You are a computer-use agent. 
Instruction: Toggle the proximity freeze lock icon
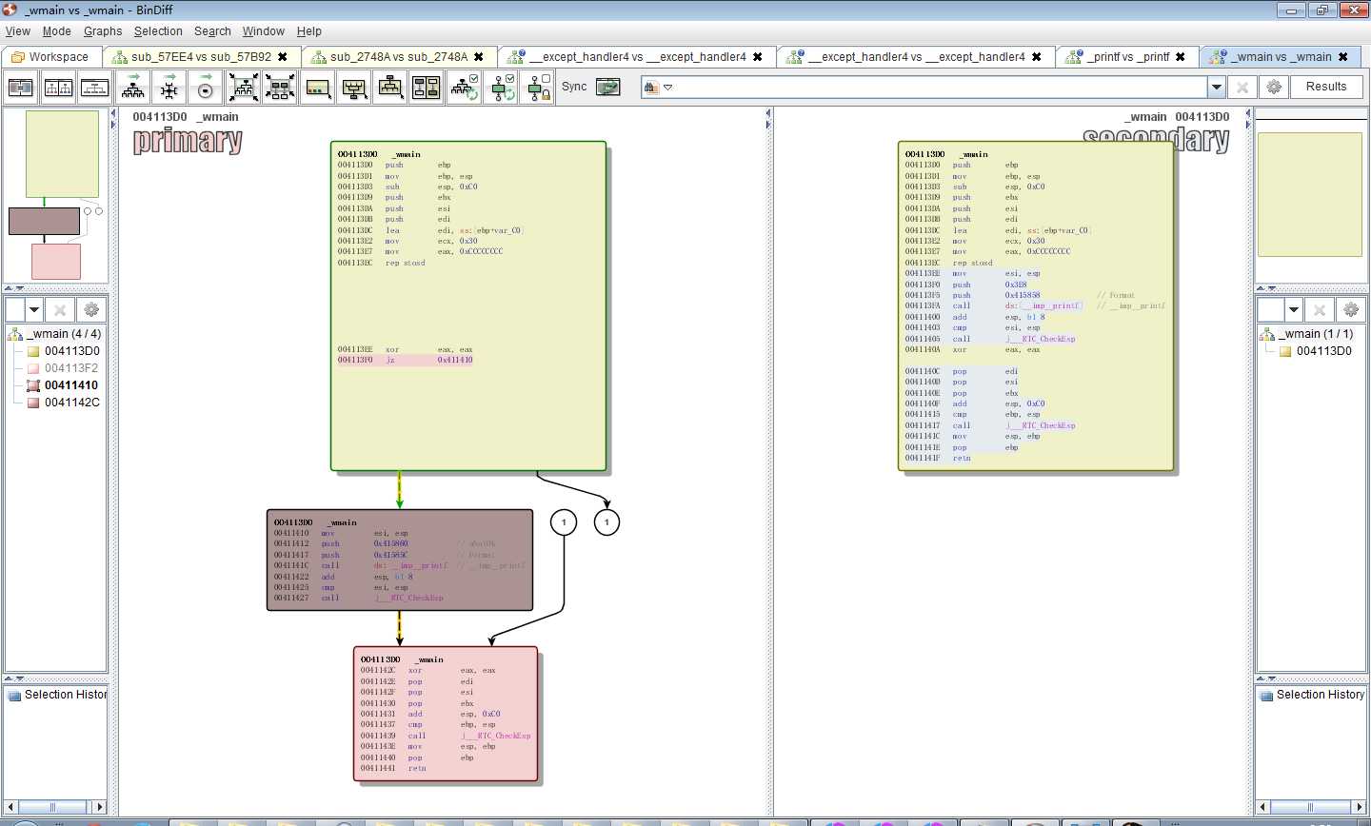[x=538, y=88]
